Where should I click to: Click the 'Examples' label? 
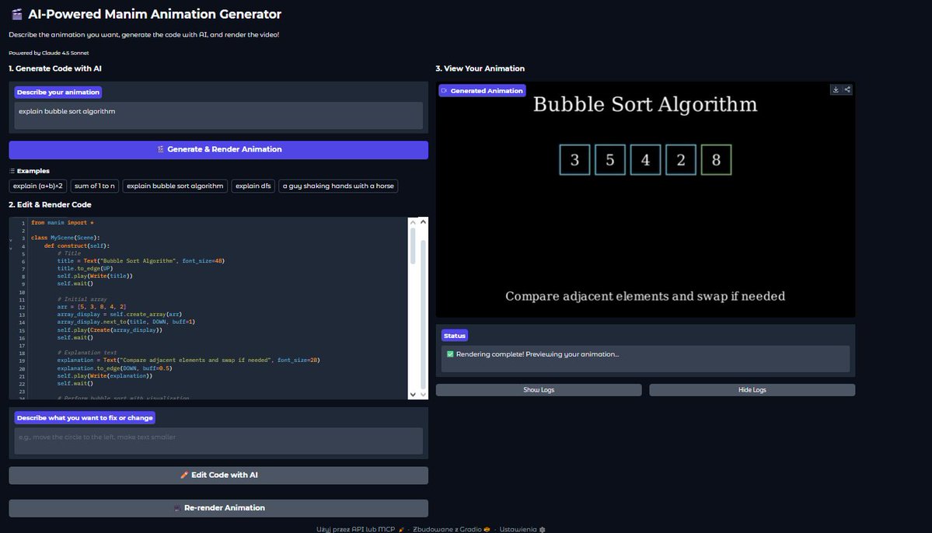pyautogui.click(x=29, y=170)
